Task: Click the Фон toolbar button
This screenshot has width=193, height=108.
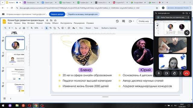Action: [81, 28]
